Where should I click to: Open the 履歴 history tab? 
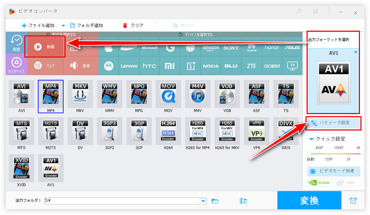[x=16, y=43]
